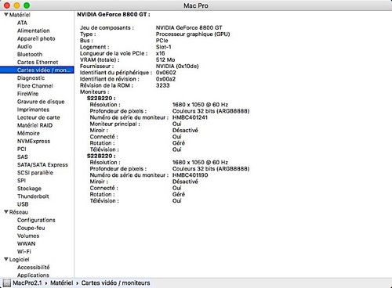Open Diagnostic in the sidebar
Screen dimensions: 392x288
click(31, 78)
